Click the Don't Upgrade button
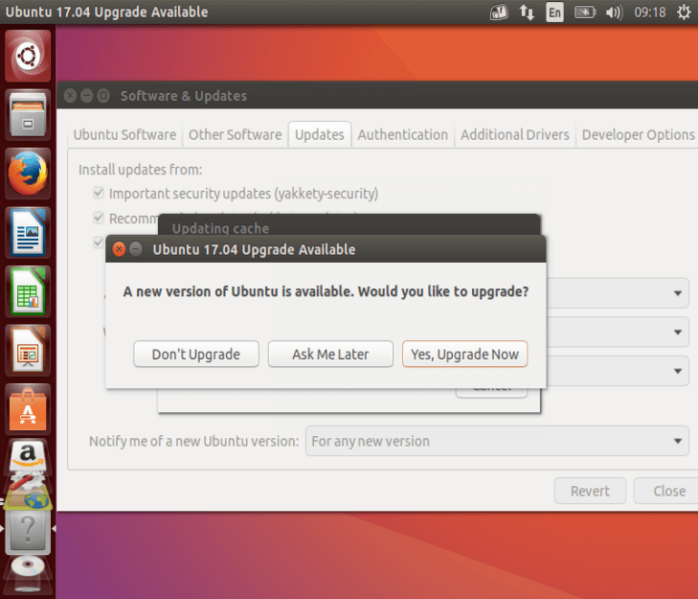The height and width of the screenshot is (599, 698). point(196,354)
